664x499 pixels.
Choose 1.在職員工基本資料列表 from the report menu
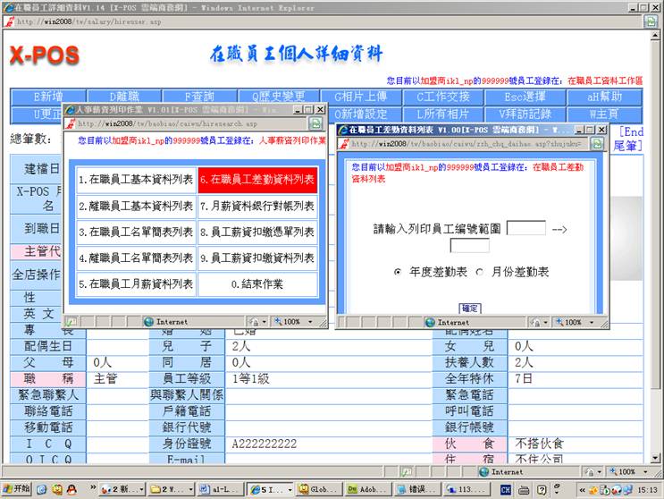[x=136, y=180]
